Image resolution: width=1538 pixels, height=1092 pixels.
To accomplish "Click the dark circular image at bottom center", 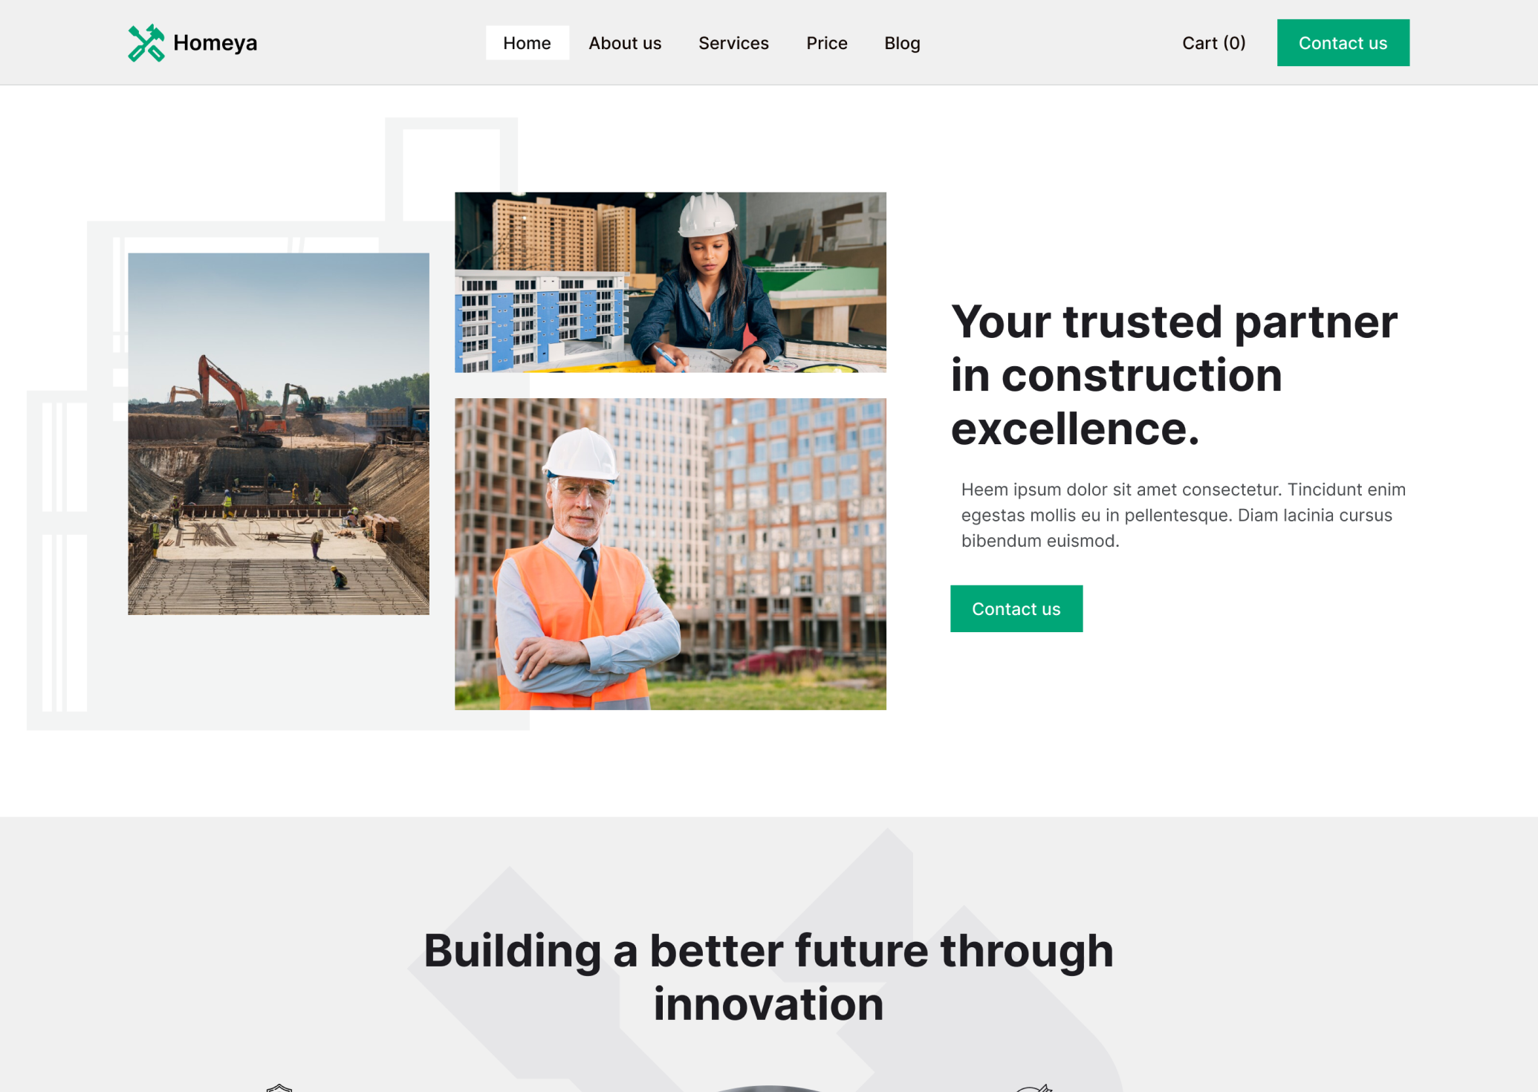I will coord(769,1088).
